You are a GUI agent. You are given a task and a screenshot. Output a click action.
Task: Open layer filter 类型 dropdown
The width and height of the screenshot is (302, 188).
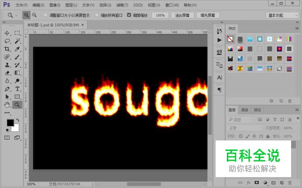[240, 120]
